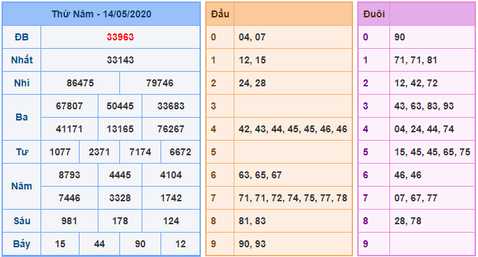The image size is (478, 257).
Task: Click the 'Nhất' row label
Action: click(x=22, y=60)
